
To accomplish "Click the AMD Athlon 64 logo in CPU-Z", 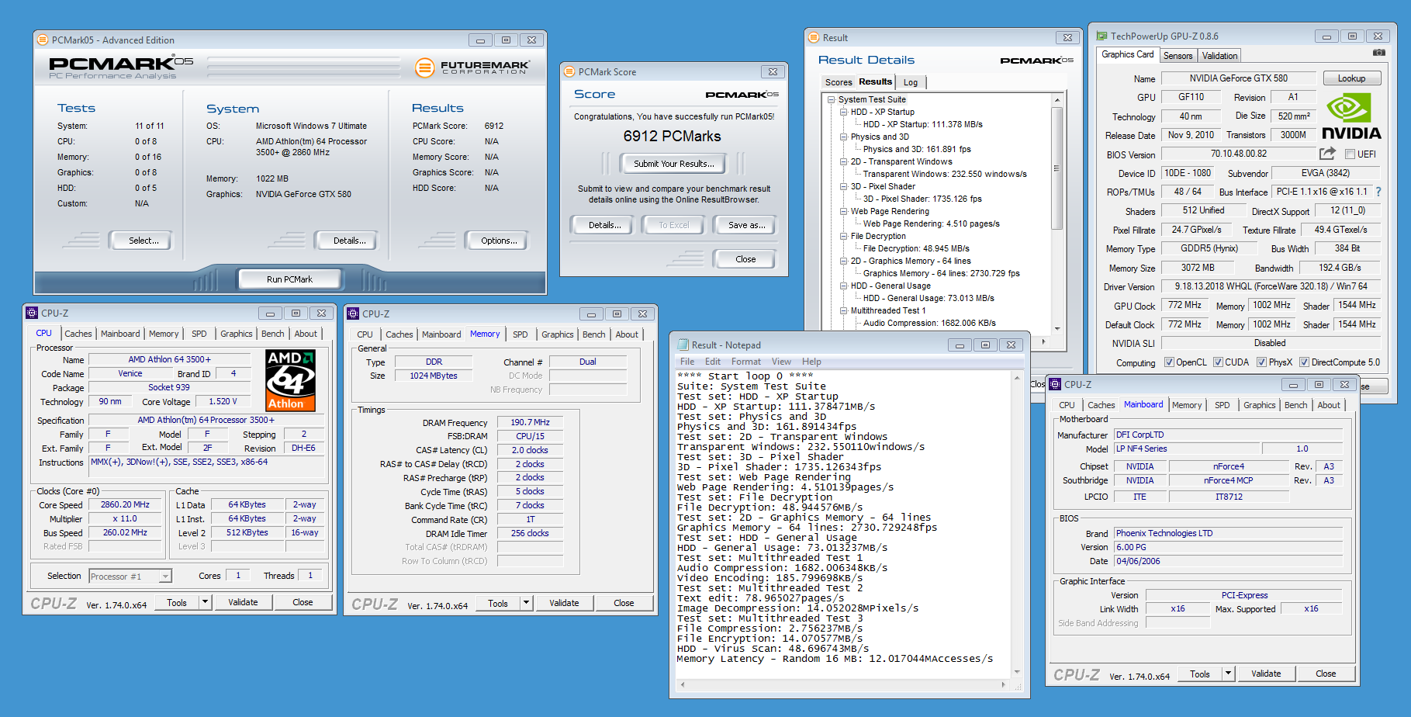I will click(x=290, y=380).
